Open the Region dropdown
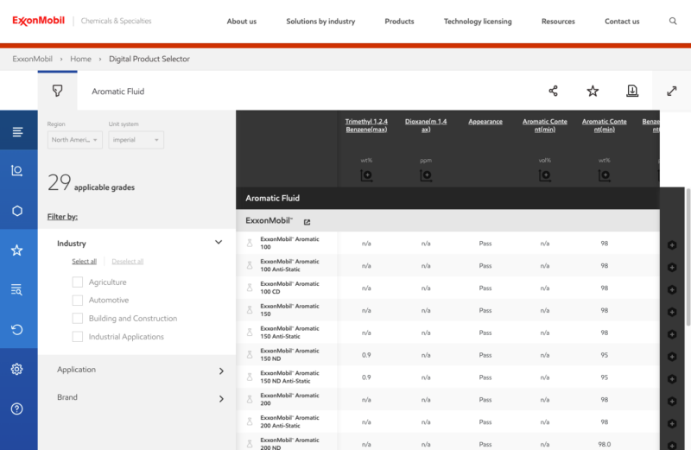Viewport: 691px width, 450px height. (x=75, y=140)
